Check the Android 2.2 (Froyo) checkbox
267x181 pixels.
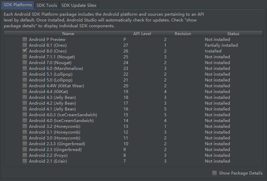(25, 155)
